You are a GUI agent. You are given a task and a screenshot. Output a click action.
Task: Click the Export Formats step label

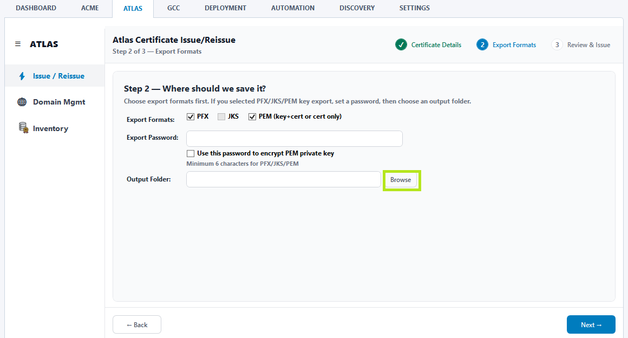(x=514, y=45)
